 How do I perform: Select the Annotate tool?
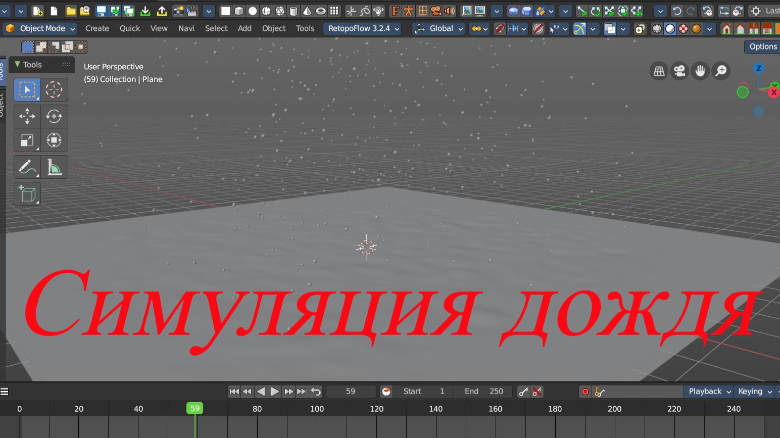(x=27, y=167)
